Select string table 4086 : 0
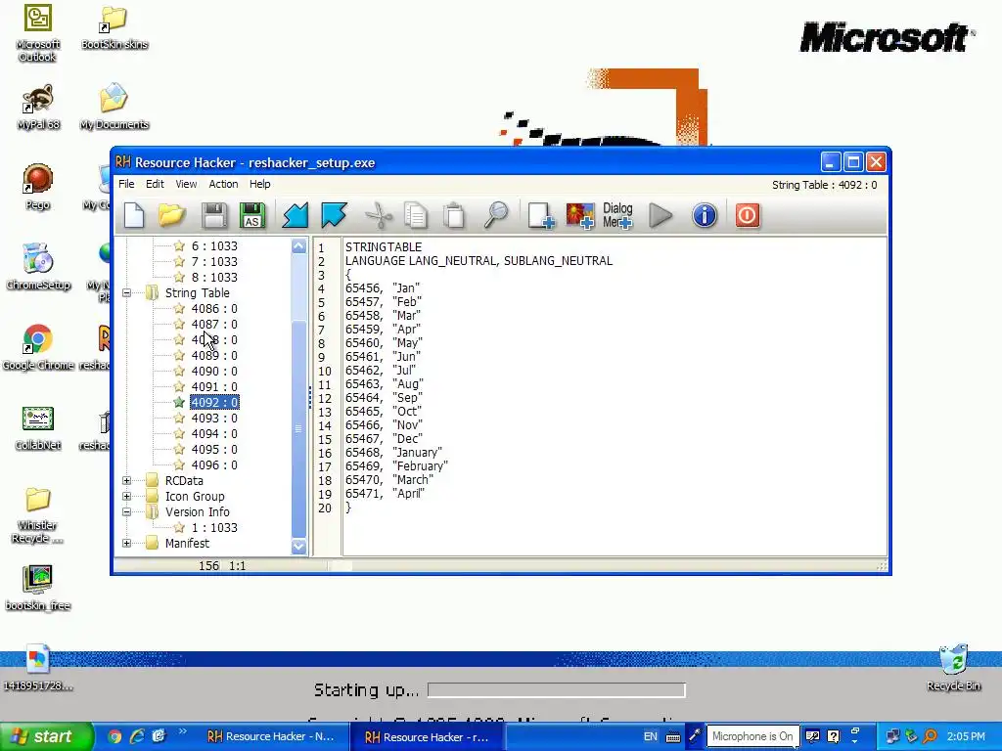The image size is (1002, 751). click(x=214, y=308)
